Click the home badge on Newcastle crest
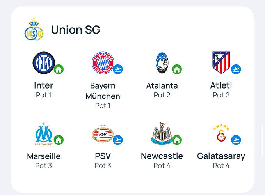The height and width of the screenshot is (195, 265). [x=177, y=140]
